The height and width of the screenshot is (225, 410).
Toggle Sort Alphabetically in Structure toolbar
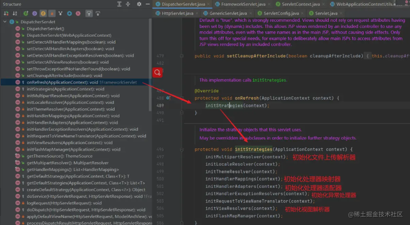point(15,14)
